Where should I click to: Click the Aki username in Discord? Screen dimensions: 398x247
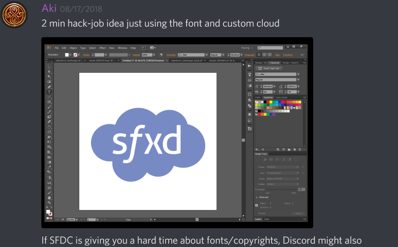[x=49, y=8]
